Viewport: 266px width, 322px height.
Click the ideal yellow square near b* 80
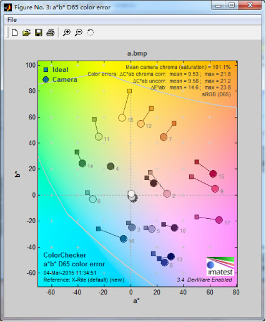tap(129, 91)
